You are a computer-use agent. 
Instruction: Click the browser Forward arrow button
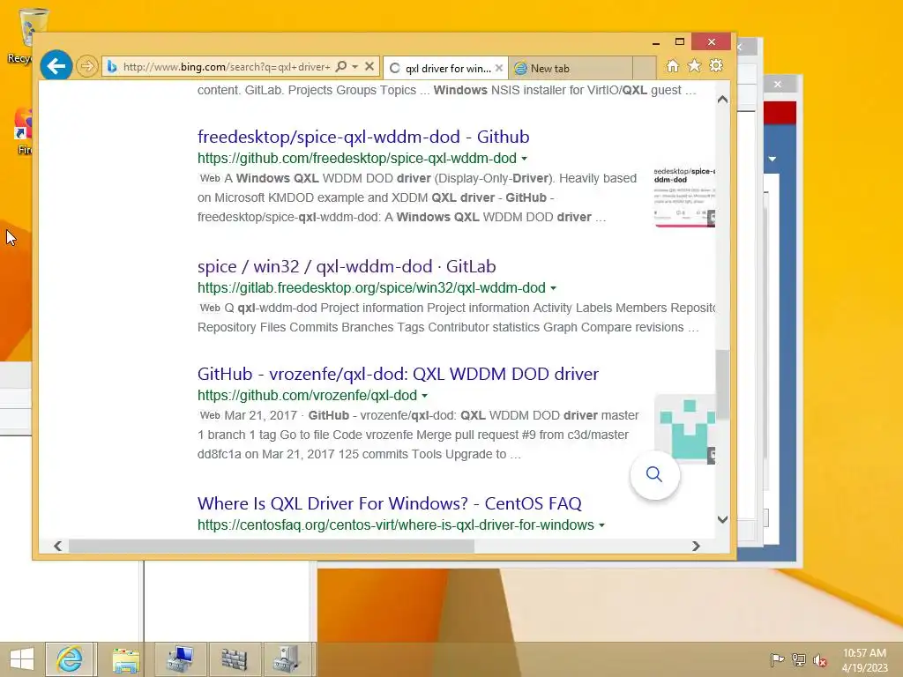point(87,66)
